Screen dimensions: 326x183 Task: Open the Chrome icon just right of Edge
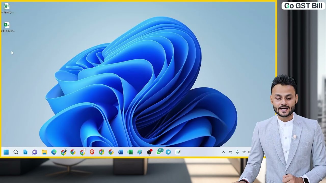63,152
